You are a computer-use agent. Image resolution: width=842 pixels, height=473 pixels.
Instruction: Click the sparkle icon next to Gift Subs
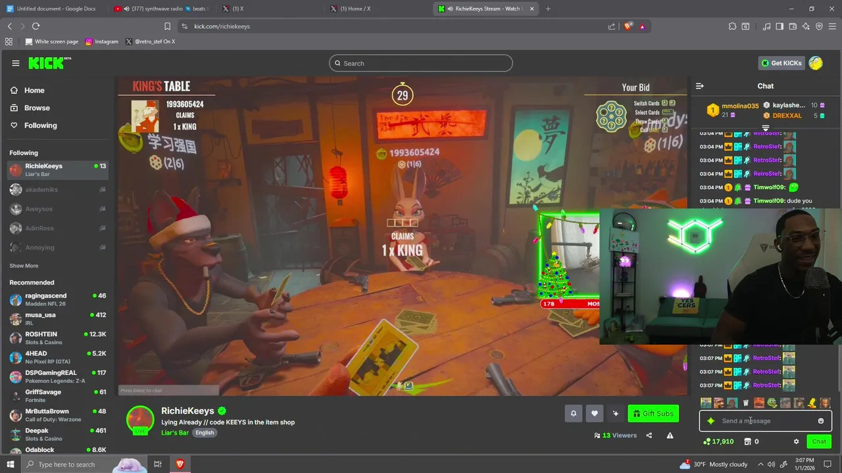click(x=615, y=413)
